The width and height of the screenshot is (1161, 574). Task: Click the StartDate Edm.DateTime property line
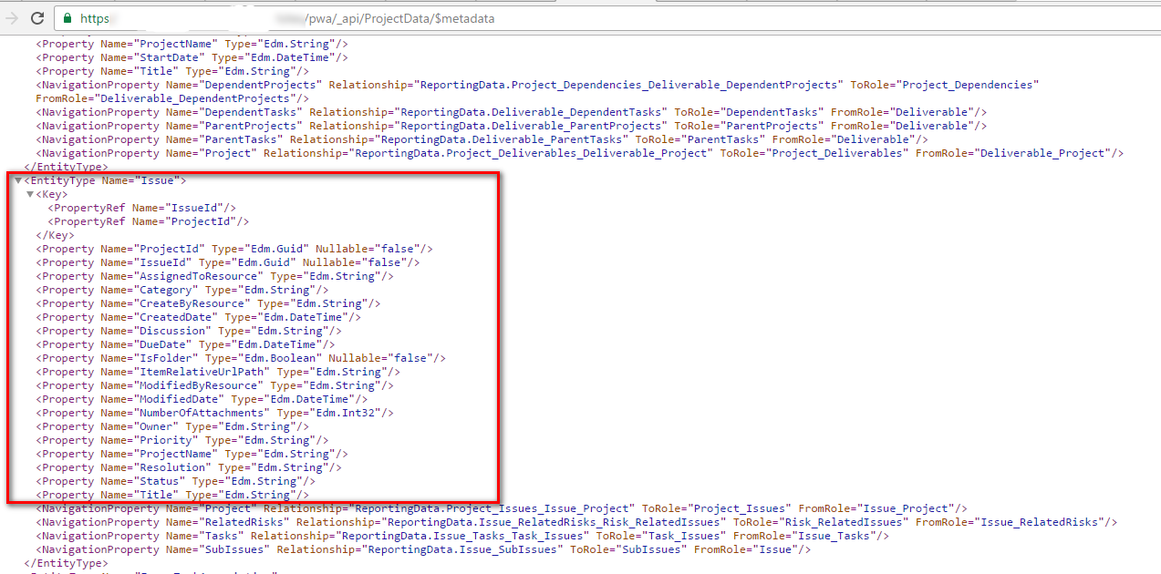(x=192, y=57)
